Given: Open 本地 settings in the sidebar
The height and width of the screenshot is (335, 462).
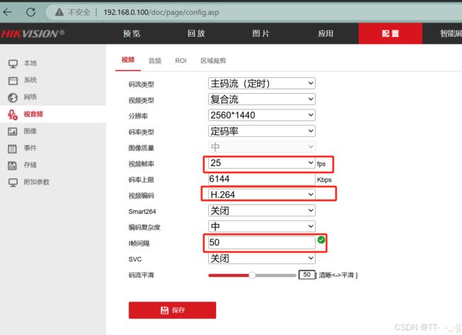Looking at the screenshot, I should [31, 63].
